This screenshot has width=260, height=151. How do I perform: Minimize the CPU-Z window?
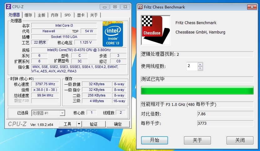coord(105,7)
